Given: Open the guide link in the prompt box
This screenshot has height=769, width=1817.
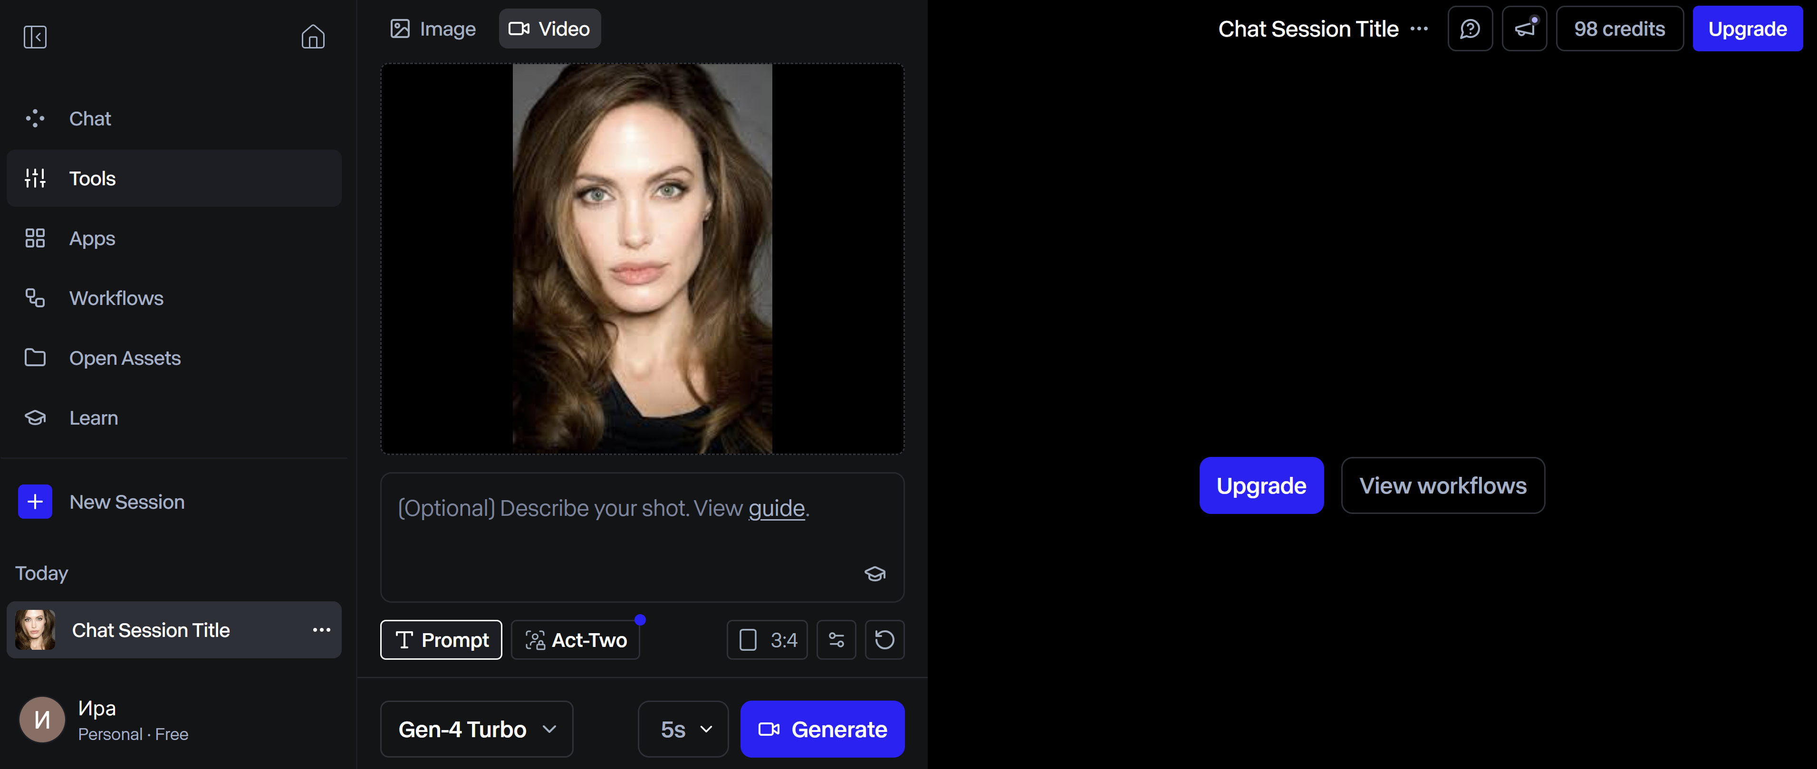Looking at the screenshot, I should (x=776, y=508).
